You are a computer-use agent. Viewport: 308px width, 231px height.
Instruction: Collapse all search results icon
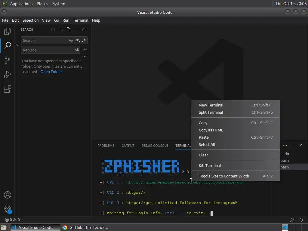tap(84, 29)
